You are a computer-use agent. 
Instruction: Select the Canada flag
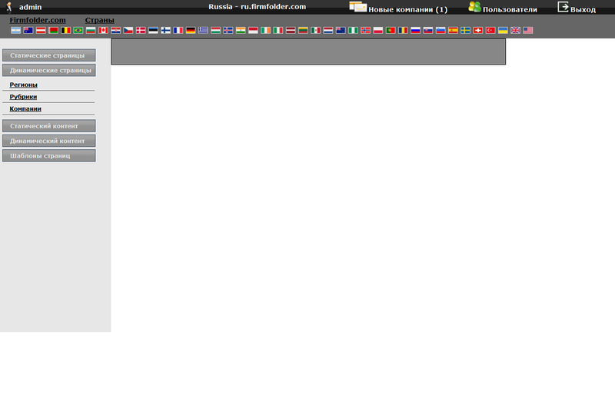click(103, 30)
